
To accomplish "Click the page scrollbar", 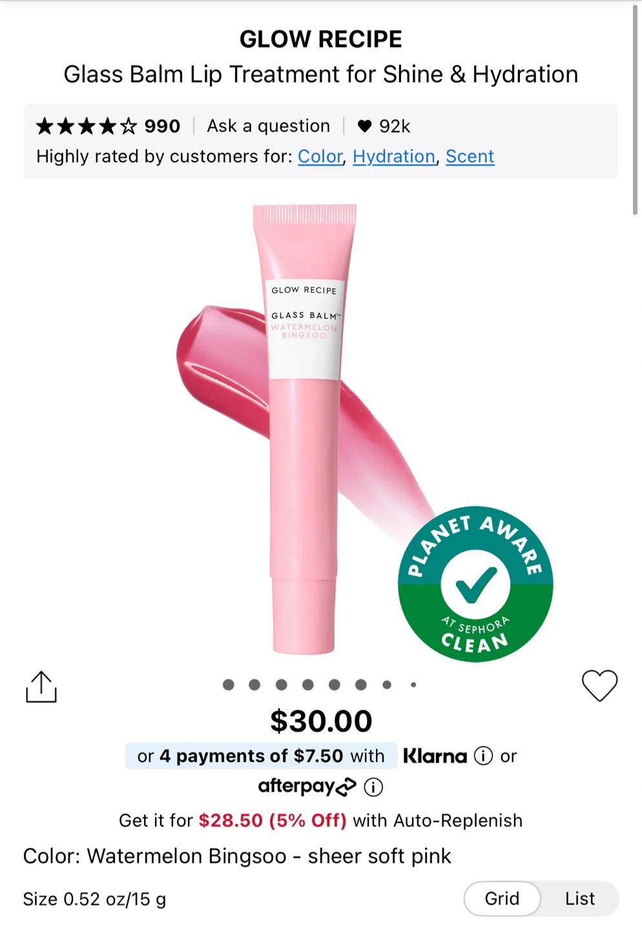I will (635, 110).
